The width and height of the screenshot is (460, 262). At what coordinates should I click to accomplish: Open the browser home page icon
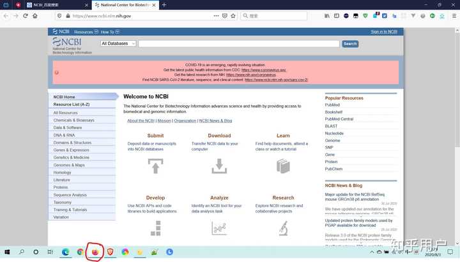click(35, 16)
